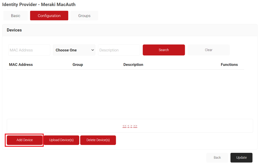Go to the first page using << link
260x166 pixels.
(124, 126)
